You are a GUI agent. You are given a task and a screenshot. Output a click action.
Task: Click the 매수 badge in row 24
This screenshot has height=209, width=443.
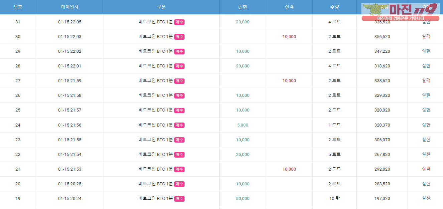tap(179, 125)
